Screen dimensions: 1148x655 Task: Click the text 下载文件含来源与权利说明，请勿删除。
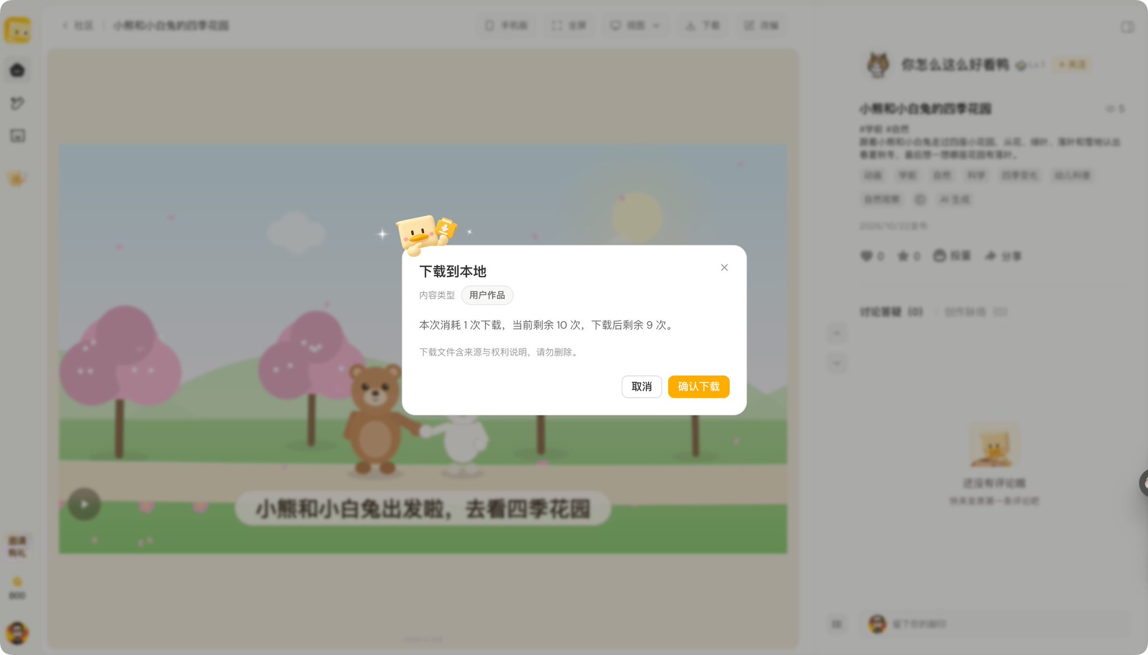(500, 352)
